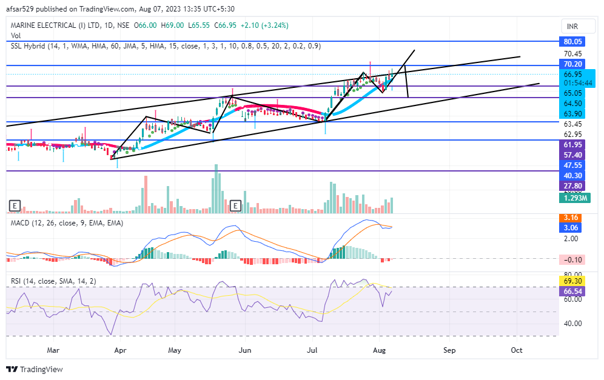
Task: Click the tallest volume bar in late May
Action: pyautogui.click(x=216, y=188)
